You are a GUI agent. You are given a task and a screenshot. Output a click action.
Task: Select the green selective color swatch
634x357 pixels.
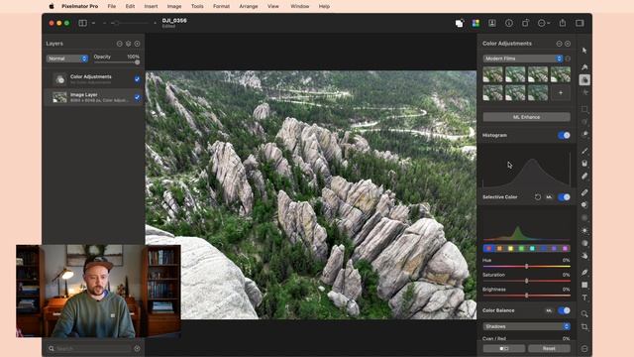(x=521, y=248)
